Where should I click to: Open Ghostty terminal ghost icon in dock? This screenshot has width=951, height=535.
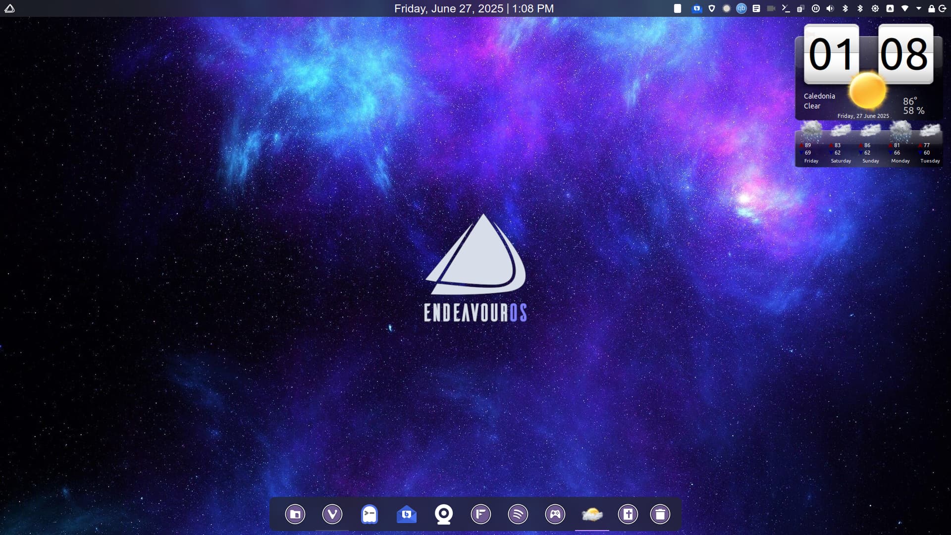[370, 514]
